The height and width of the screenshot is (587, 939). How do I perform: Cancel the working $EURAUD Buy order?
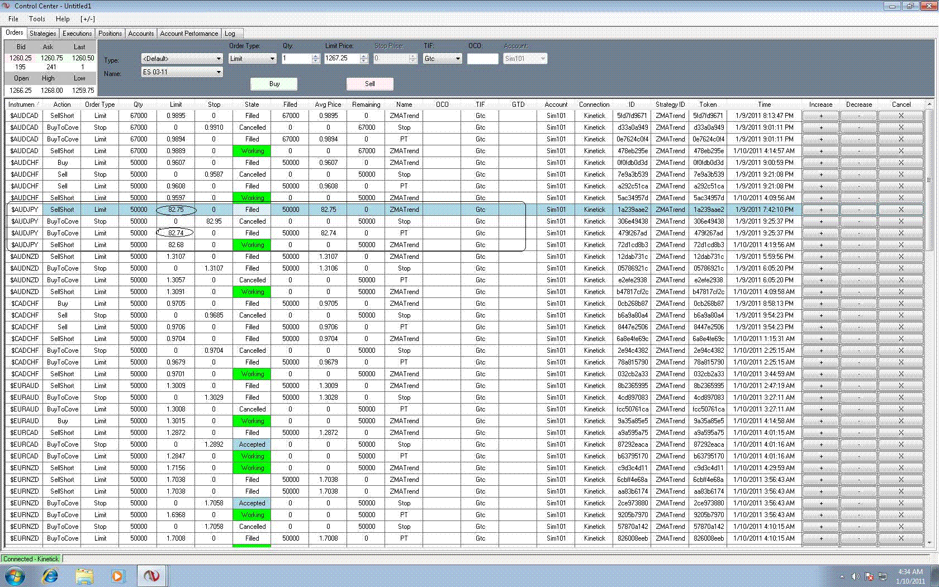901,421
